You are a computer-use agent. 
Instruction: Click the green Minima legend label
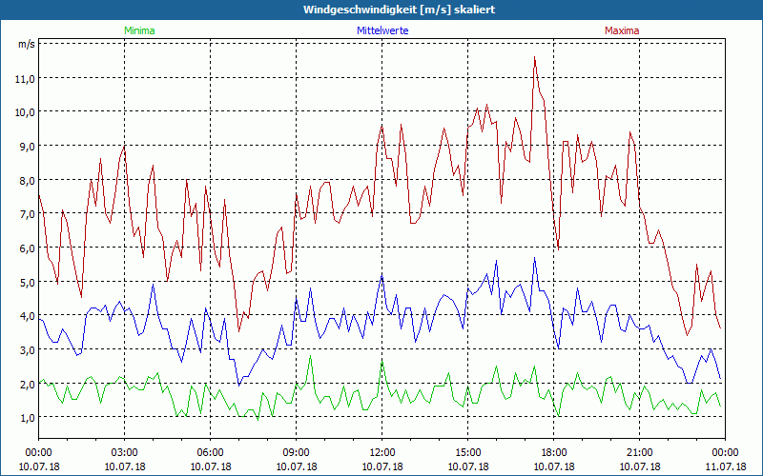tap(139, 30)
